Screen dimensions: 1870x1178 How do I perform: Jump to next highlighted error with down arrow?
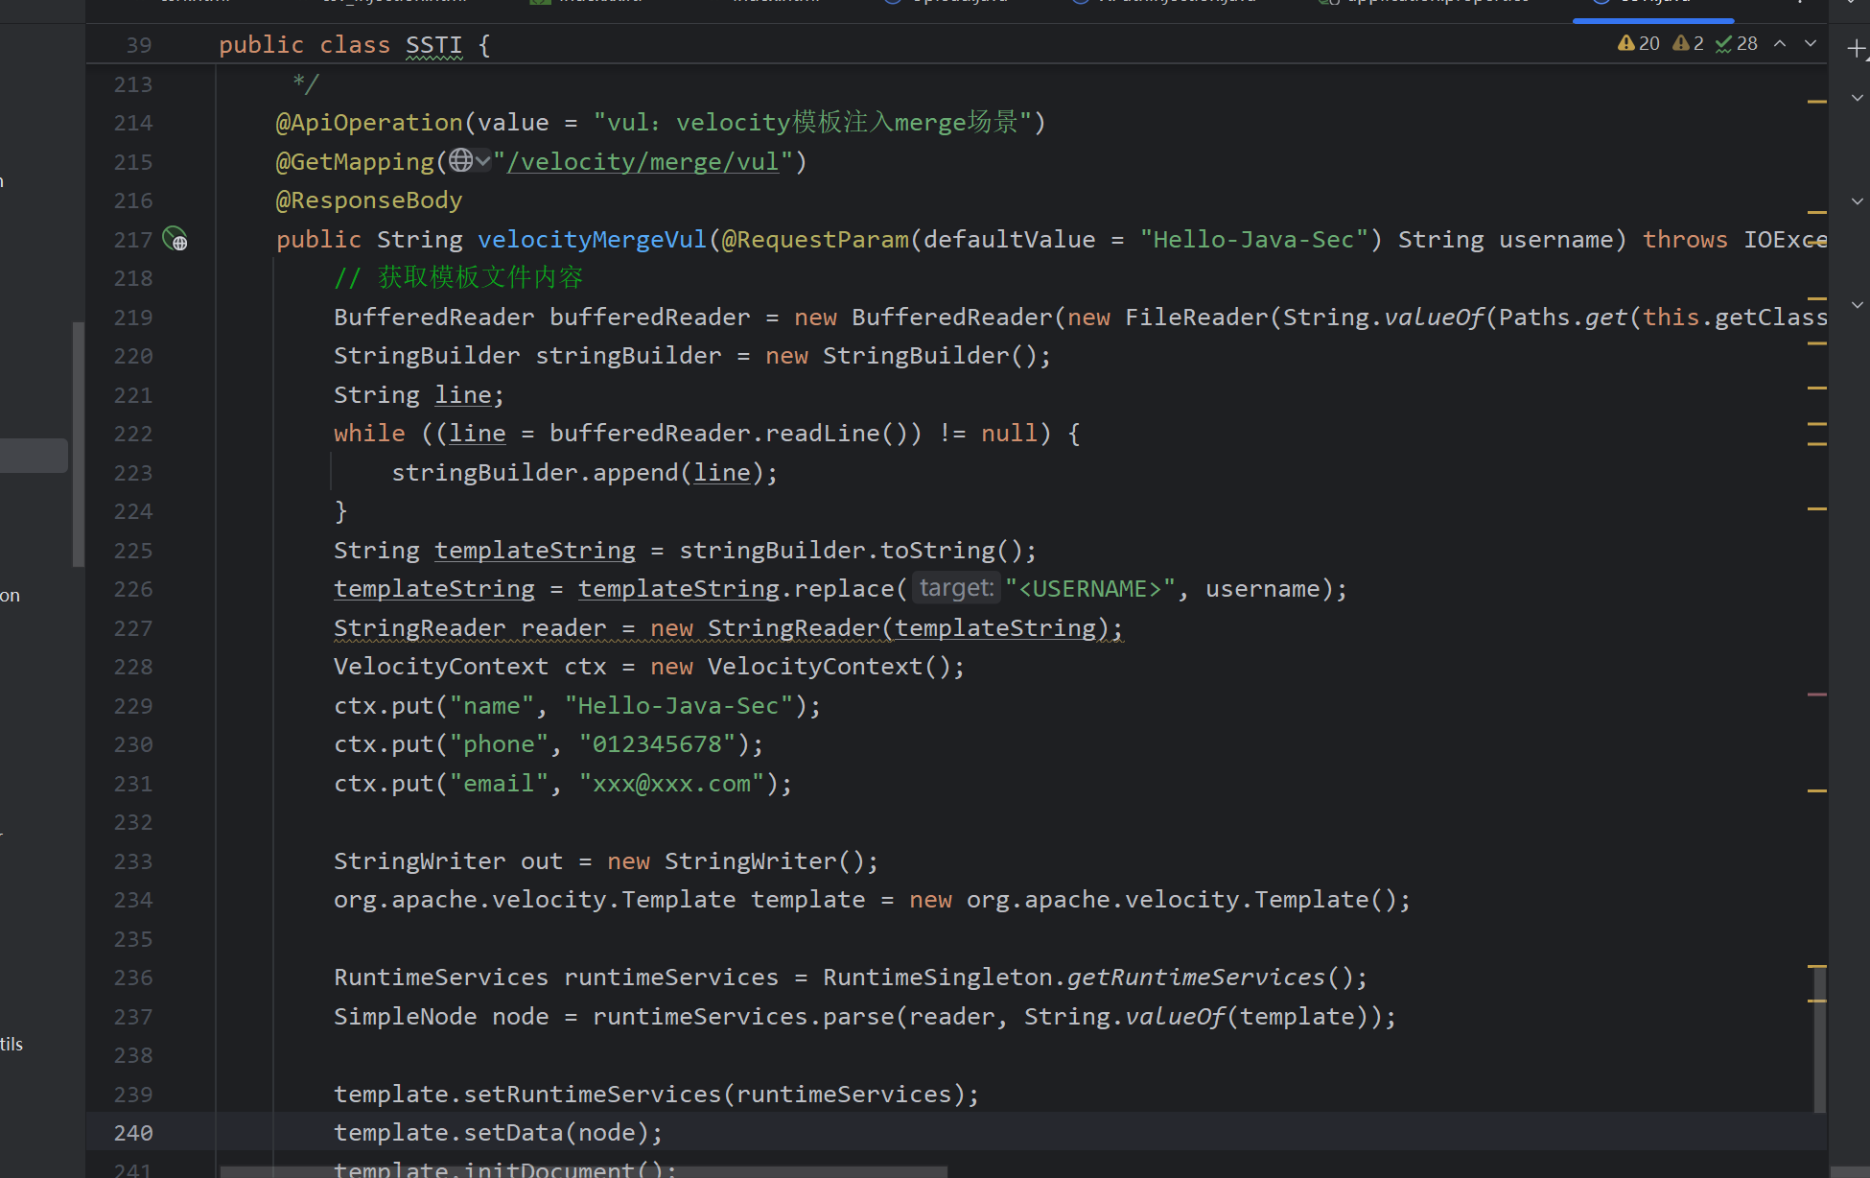click(1811, 43)
